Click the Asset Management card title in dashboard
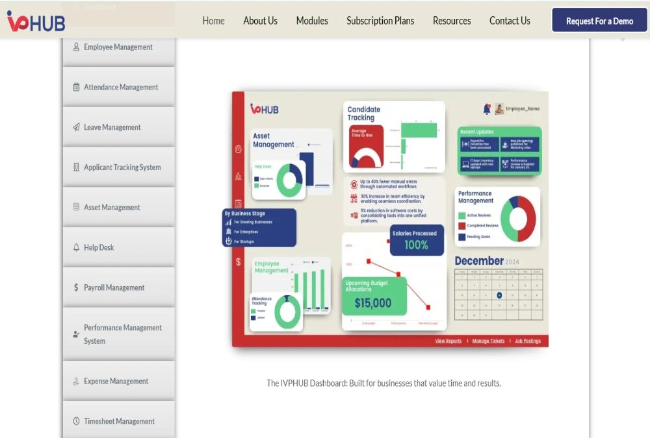Image resolution: width=650 pixels, height=438 pixels. pos(274,140)
